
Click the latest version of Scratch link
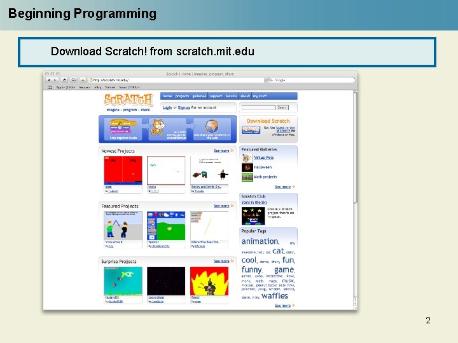pos(286,129)
